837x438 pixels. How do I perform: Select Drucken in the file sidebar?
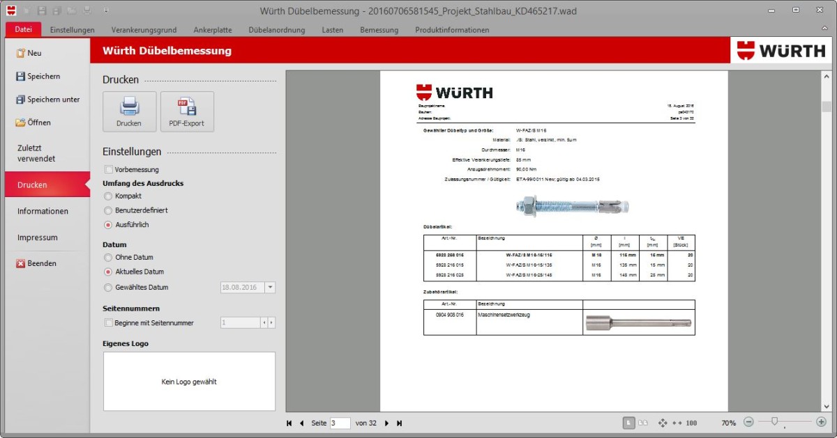(47, 185)
